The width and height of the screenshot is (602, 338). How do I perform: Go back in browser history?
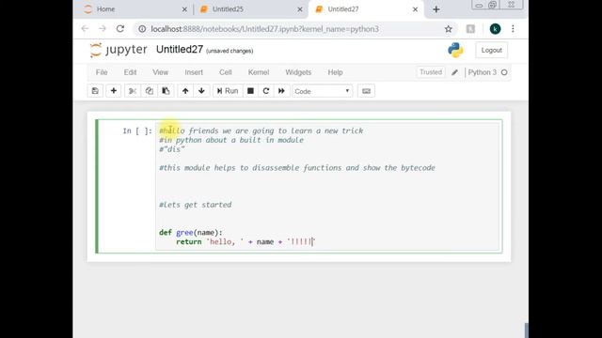[x=85, y=29]
